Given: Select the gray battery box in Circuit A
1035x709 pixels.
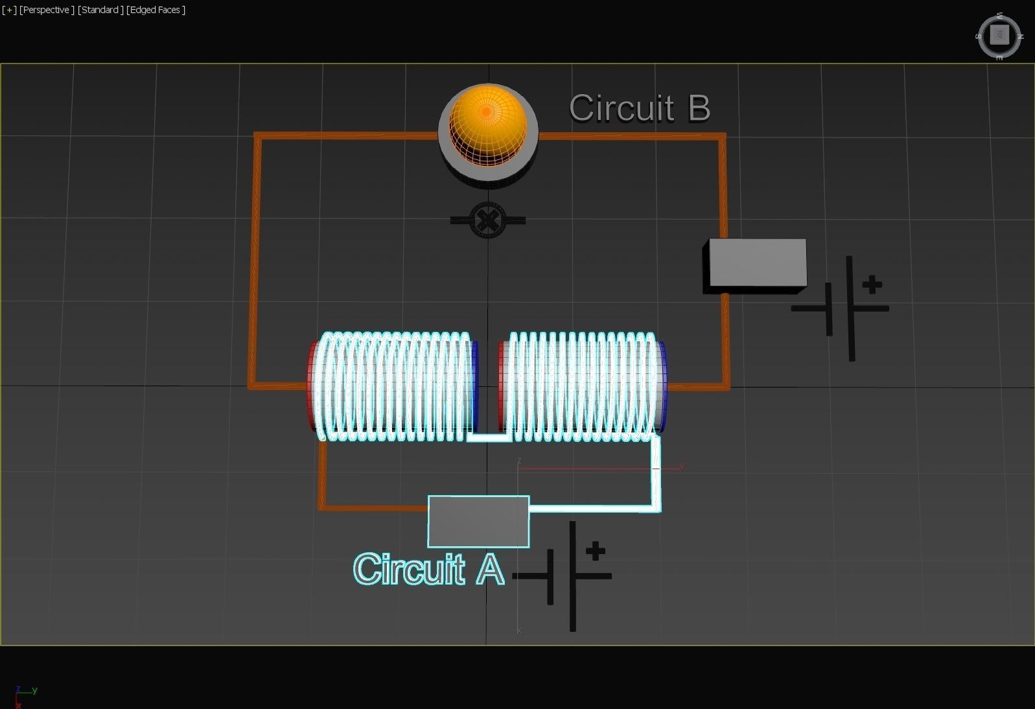Looking at the screenshot, I should (478, 522).
